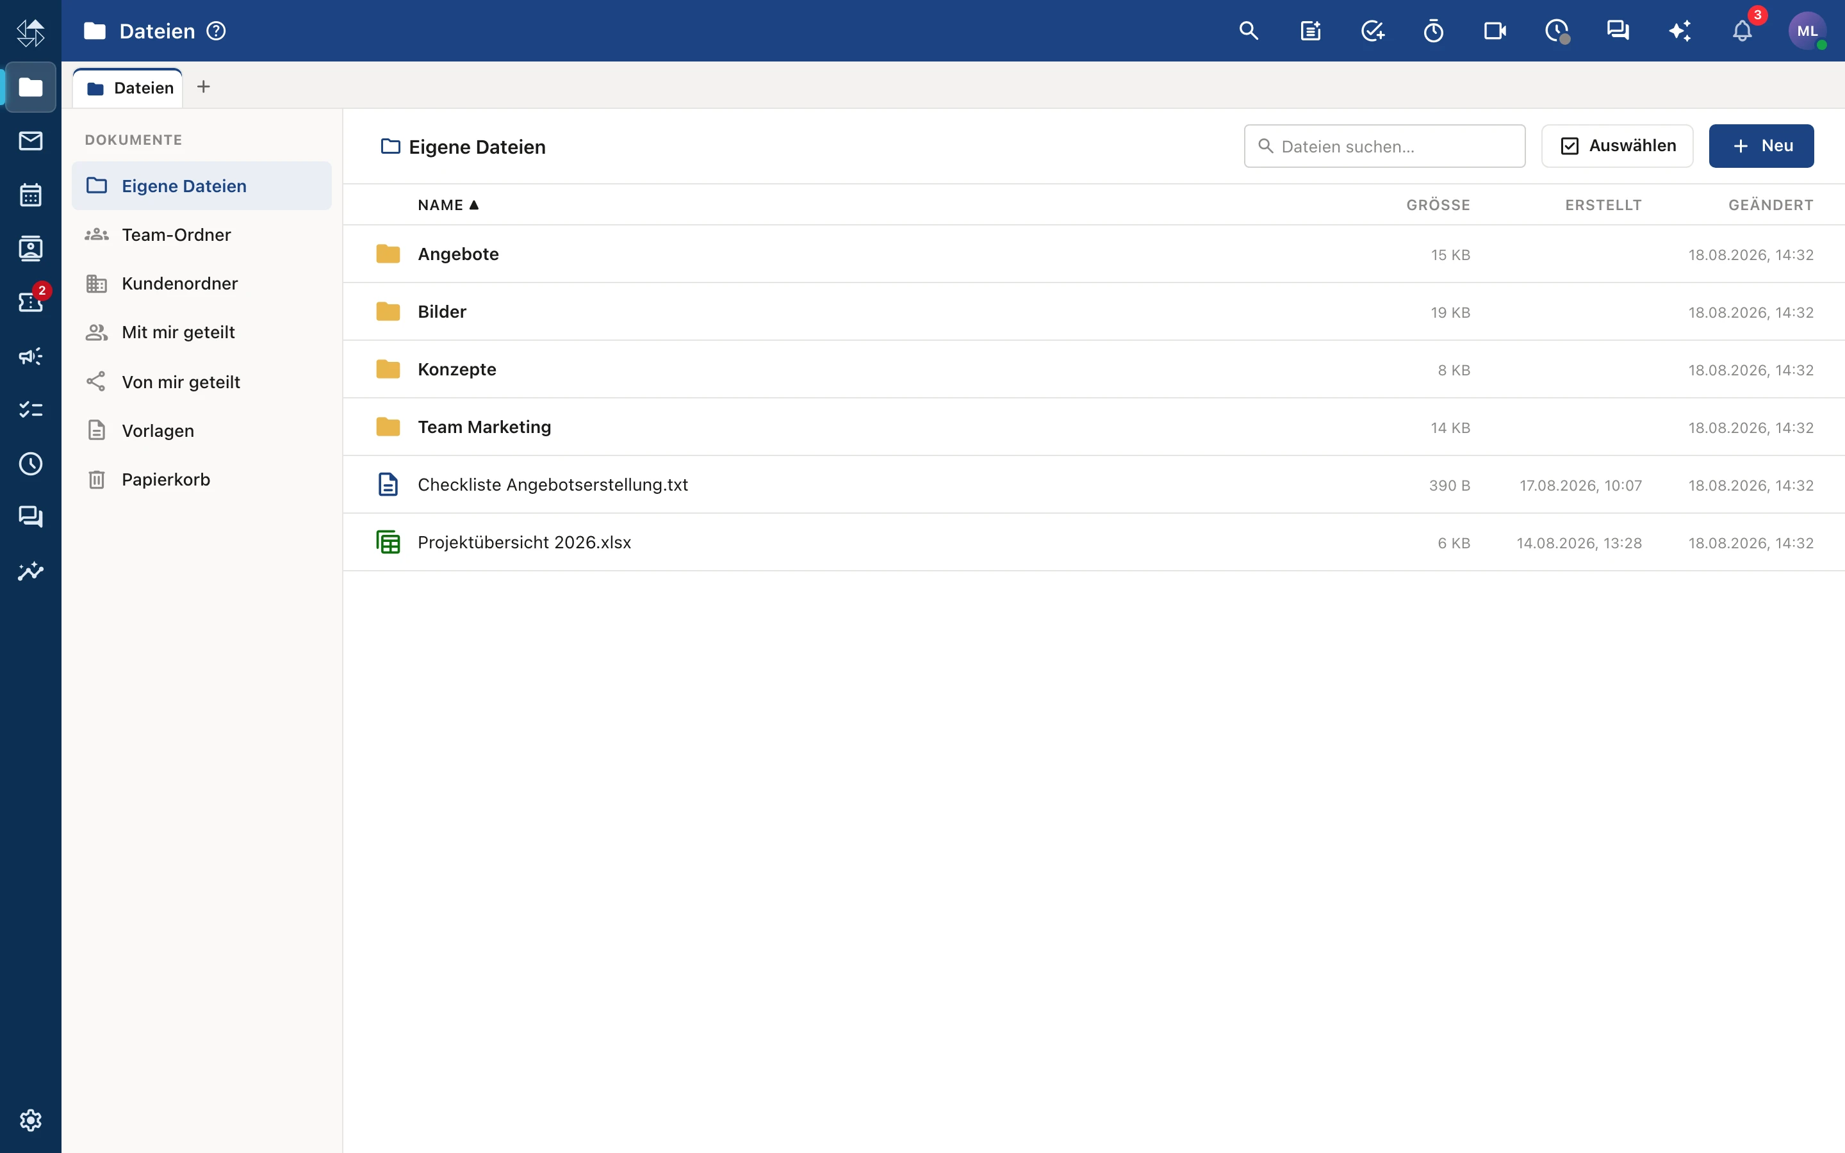Image resolution: width=1845 pixels, height=1153 pixels.
Task: Sort by the NAME column header
Action: click(x=448, y=205)
